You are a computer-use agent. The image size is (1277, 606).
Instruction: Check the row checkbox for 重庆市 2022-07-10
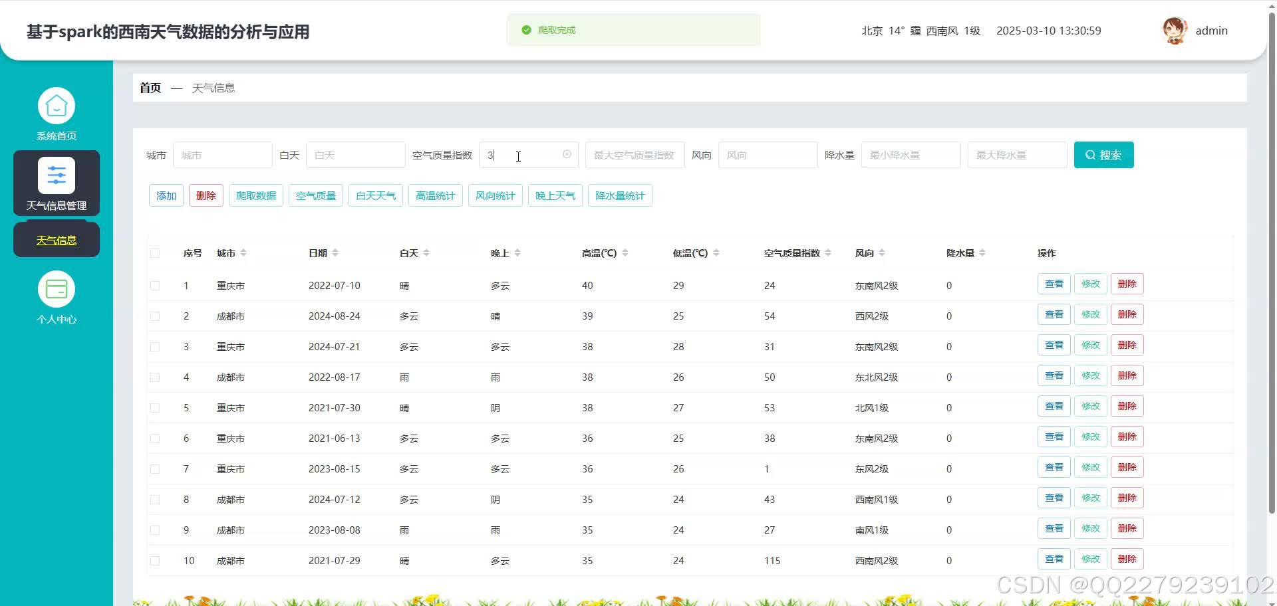(x=155, y=286)
